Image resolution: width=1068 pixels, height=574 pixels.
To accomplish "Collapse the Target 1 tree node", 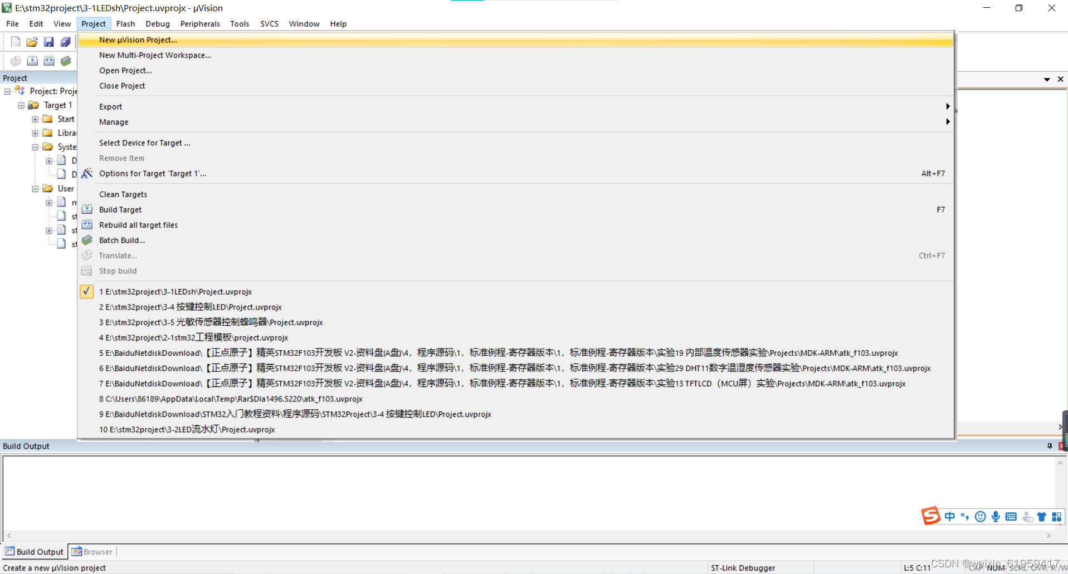I will point(21,105).
